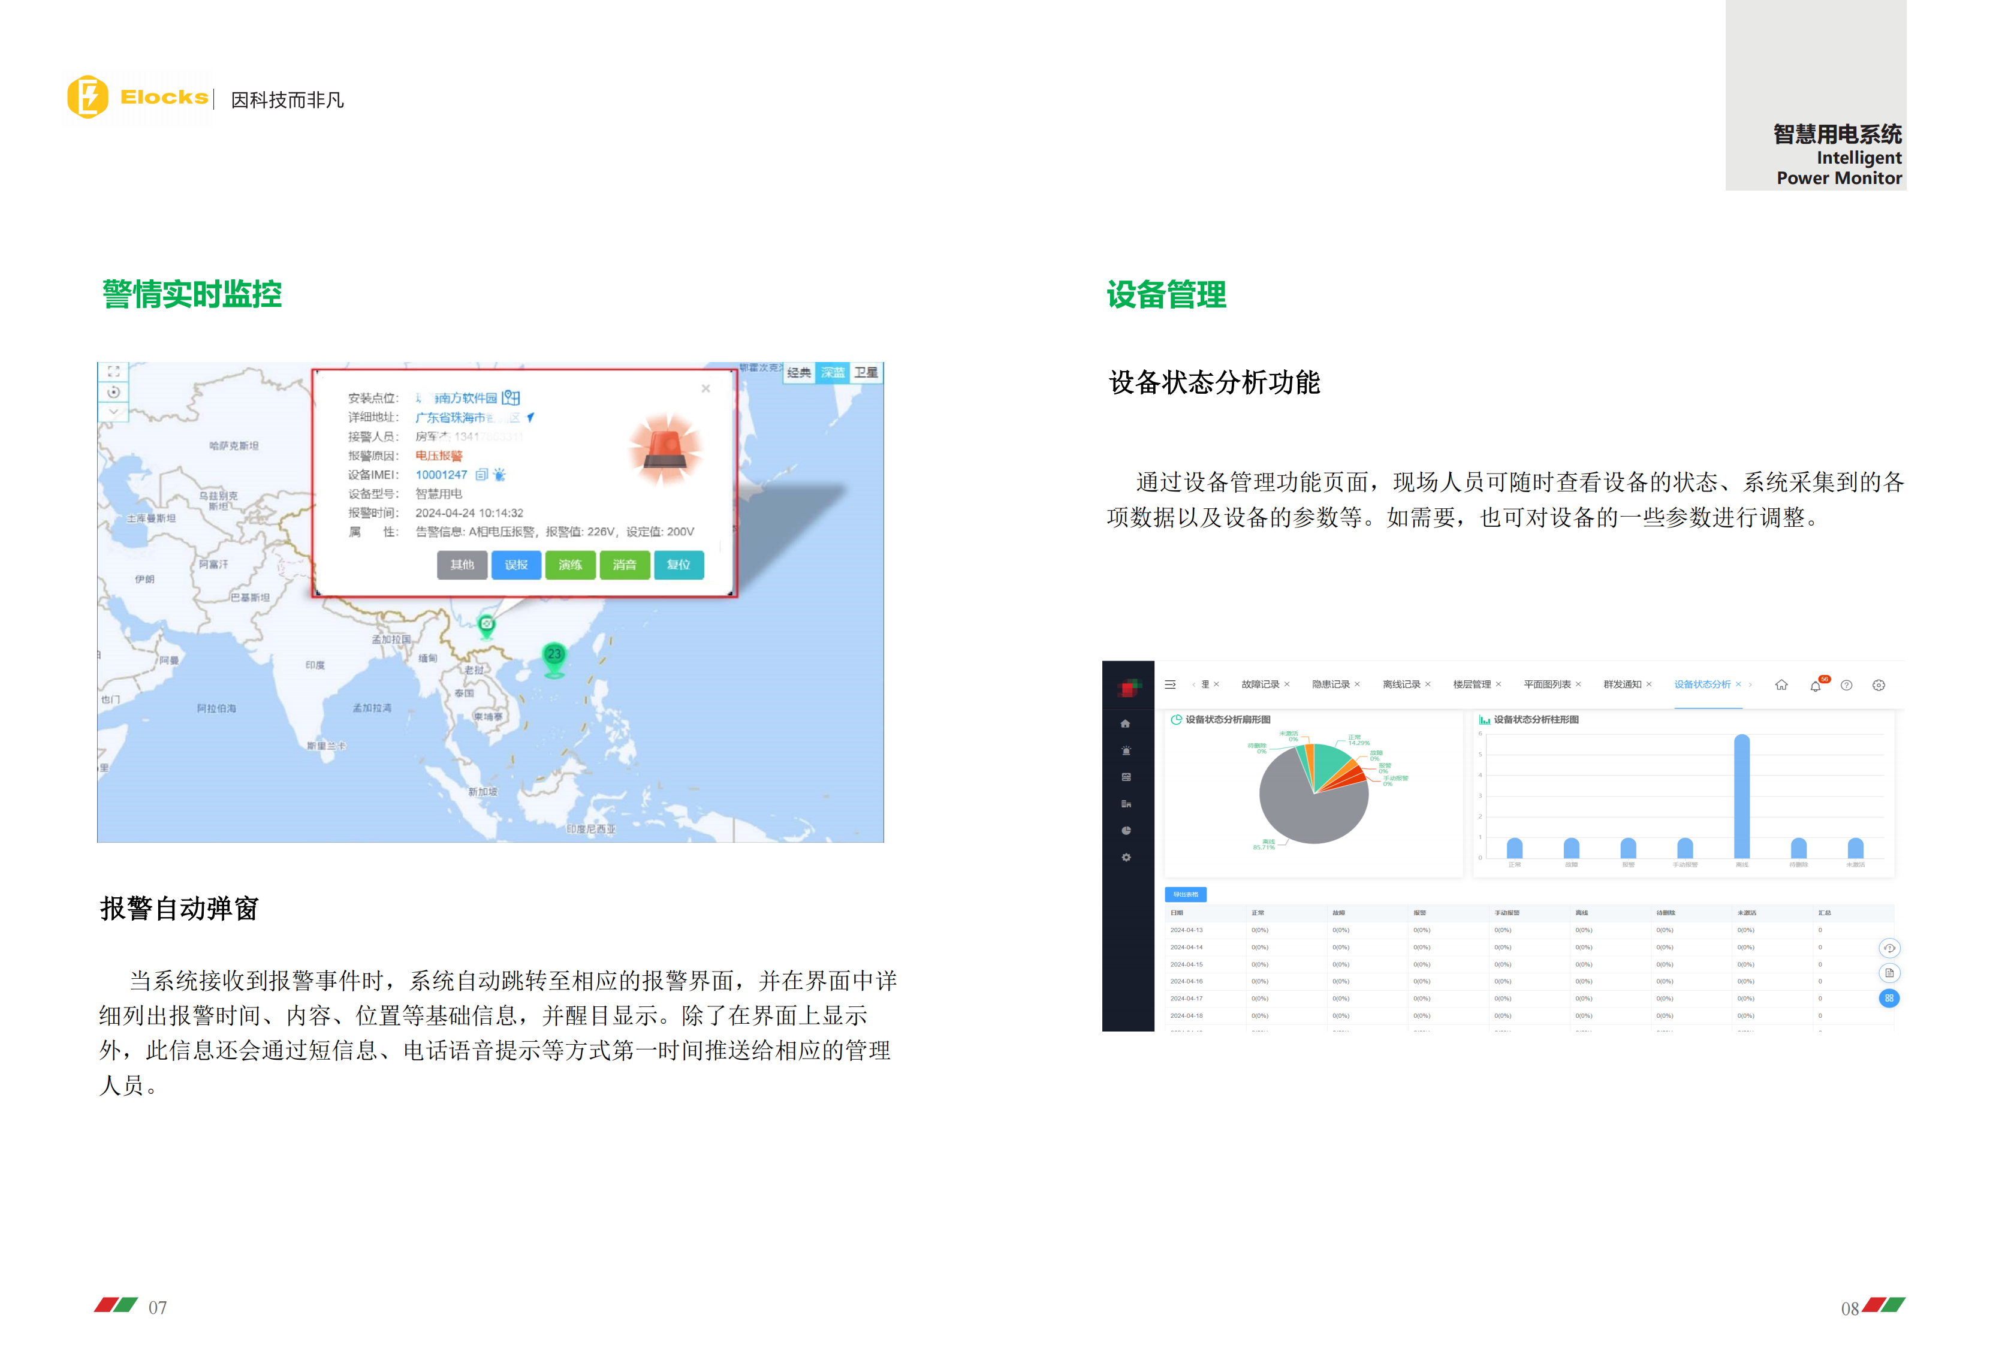Switch map style to 经典
This screenshot has width=1999, height=1345.
tap(798, 372)
